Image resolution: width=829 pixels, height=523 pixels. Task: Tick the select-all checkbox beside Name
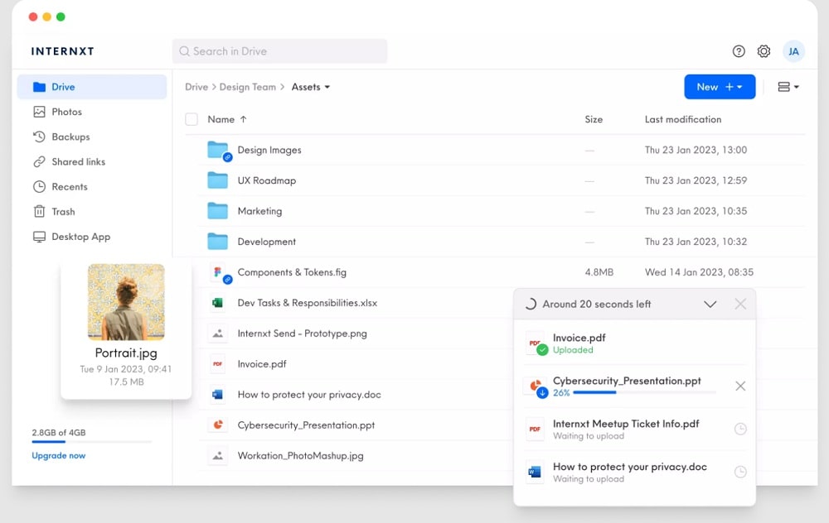tap(191, 119)
